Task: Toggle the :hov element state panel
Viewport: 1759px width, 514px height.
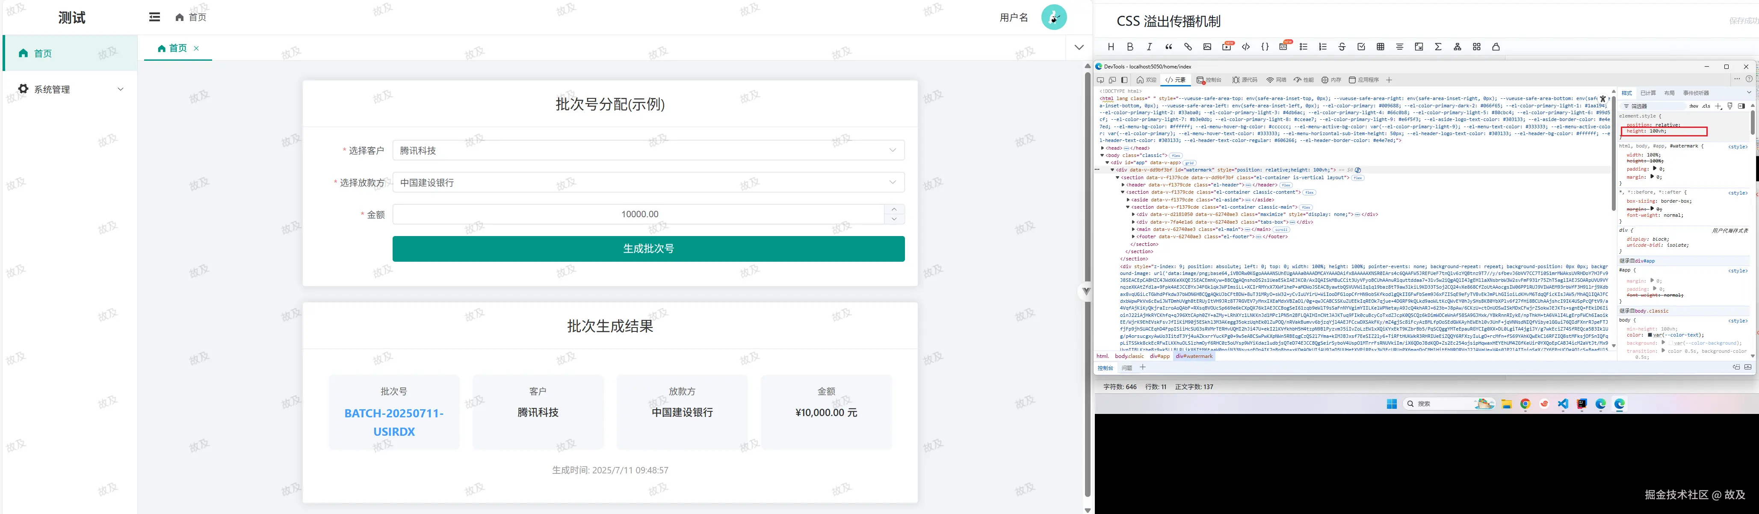Action: (x=1694, y=106)
